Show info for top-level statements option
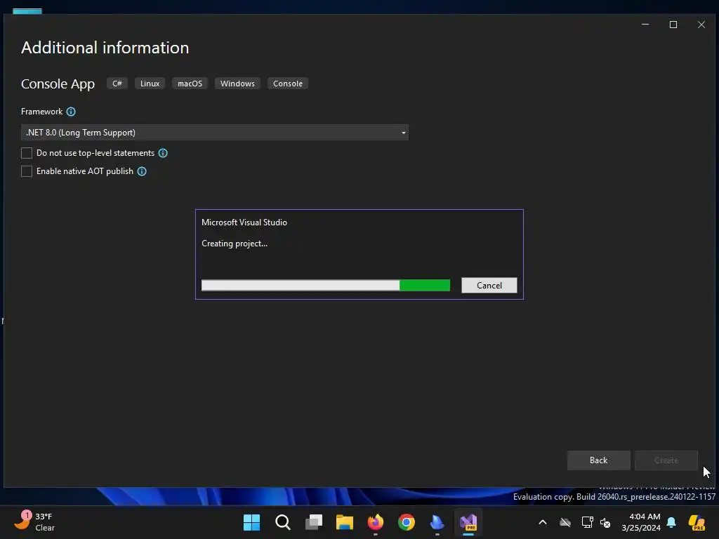Viewport: 719px width, 539px height. coord(163,153)
